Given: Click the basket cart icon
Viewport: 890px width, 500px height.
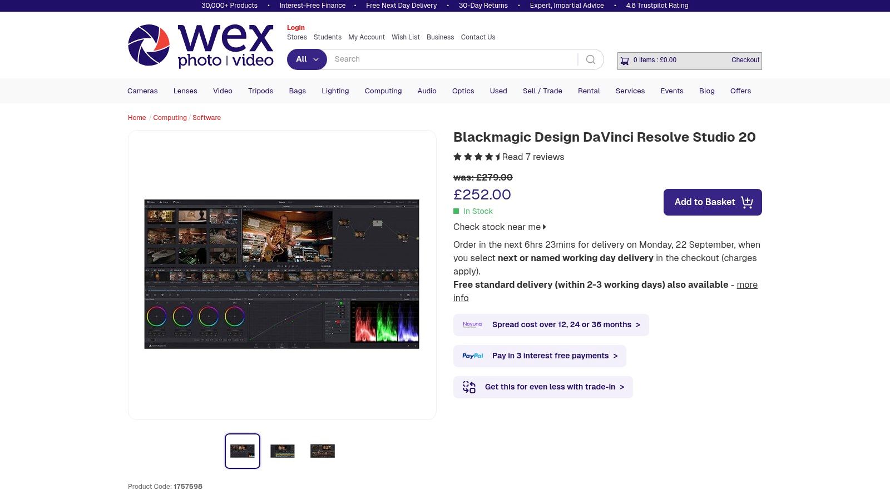Looking at the screenshot, I should (x=625, y=61).
